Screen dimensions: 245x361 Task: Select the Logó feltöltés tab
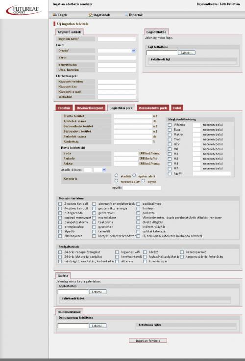pos(156,32)
